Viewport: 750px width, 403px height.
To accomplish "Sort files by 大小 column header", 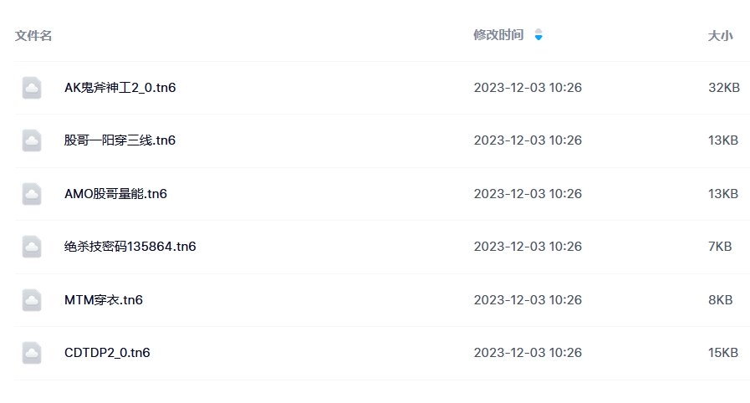I will pos(720,36).
